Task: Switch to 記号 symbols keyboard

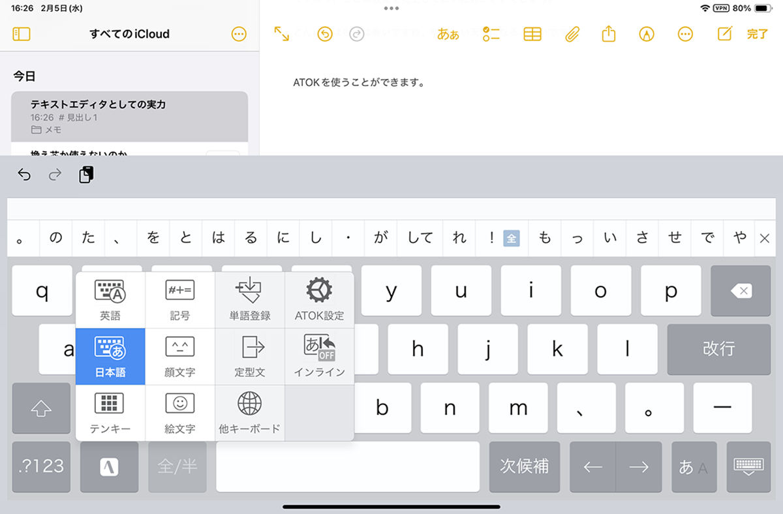Action: click(180, 300)
